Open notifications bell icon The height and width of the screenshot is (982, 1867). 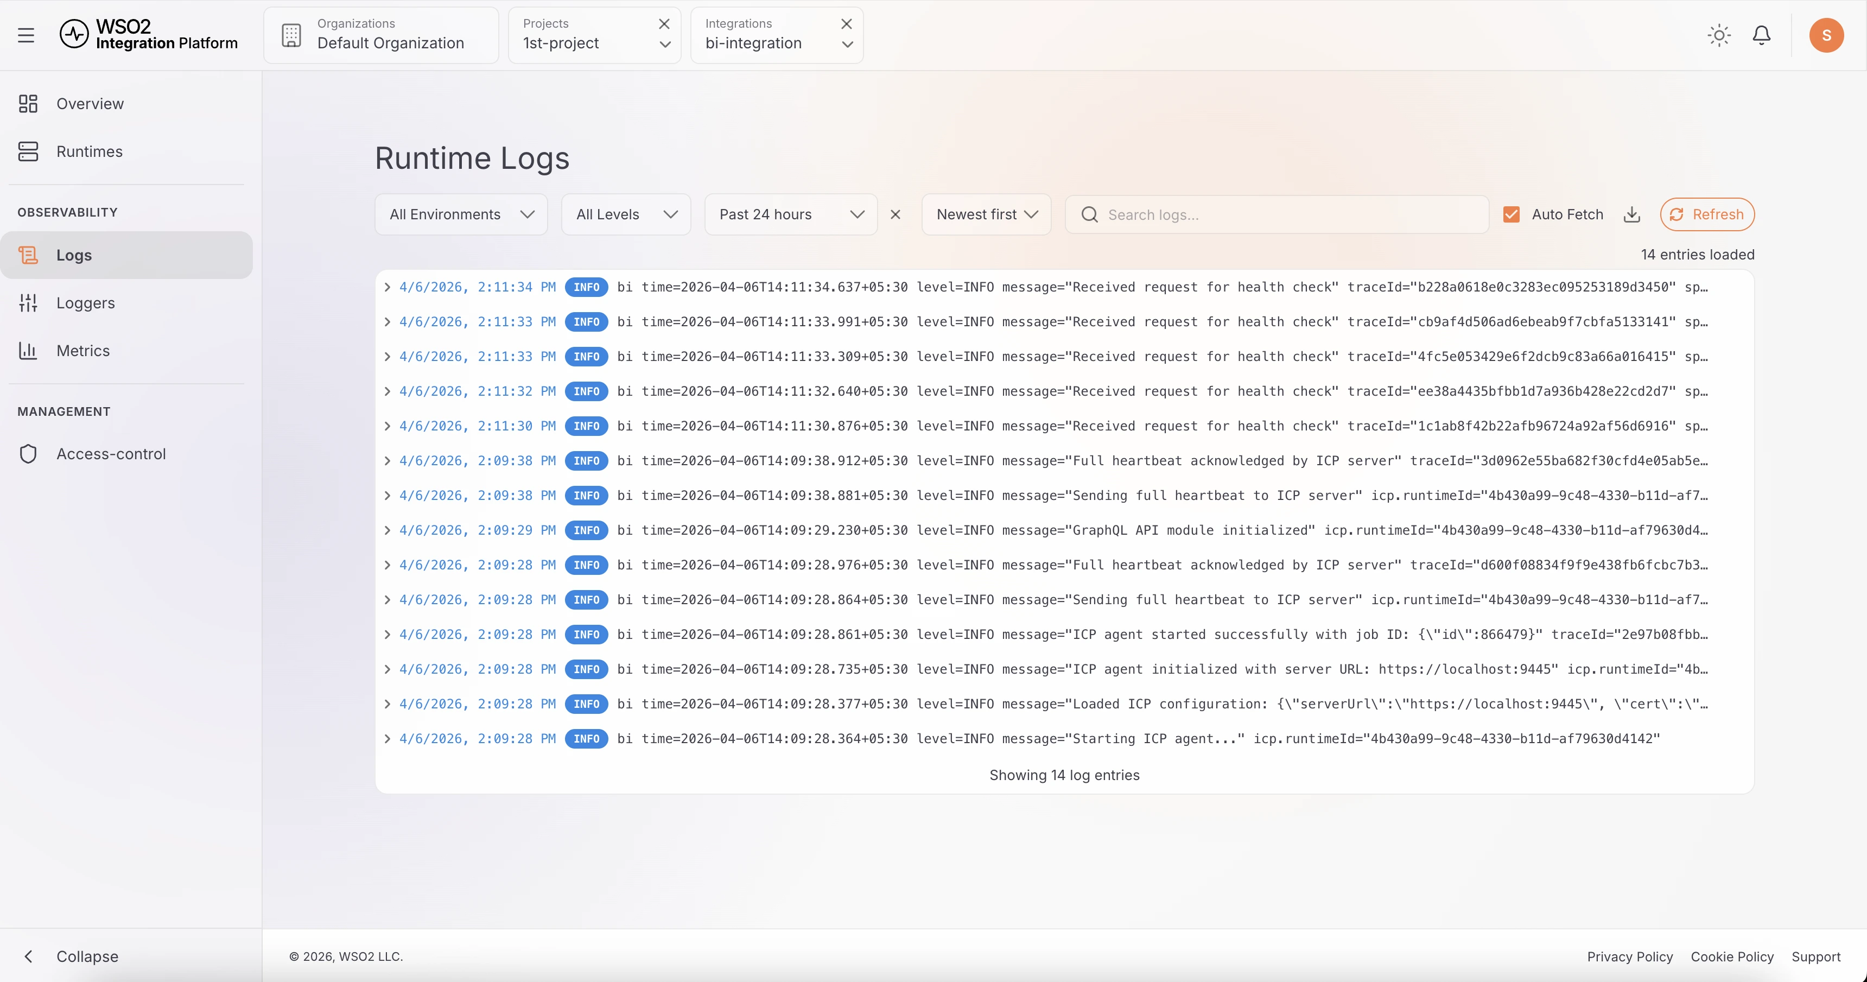coord(1761,35)
